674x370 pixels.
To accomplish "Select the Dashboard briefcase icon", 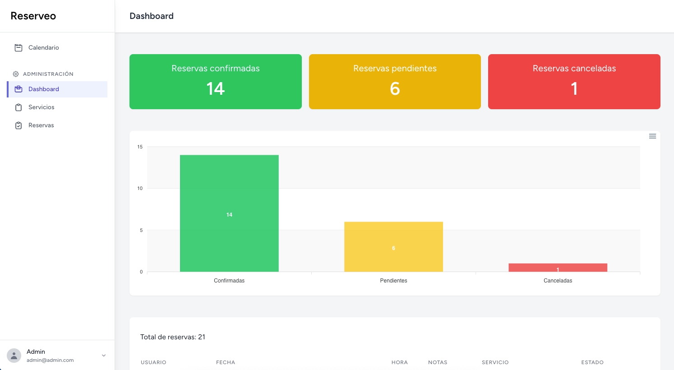I will tap(18, 89).
